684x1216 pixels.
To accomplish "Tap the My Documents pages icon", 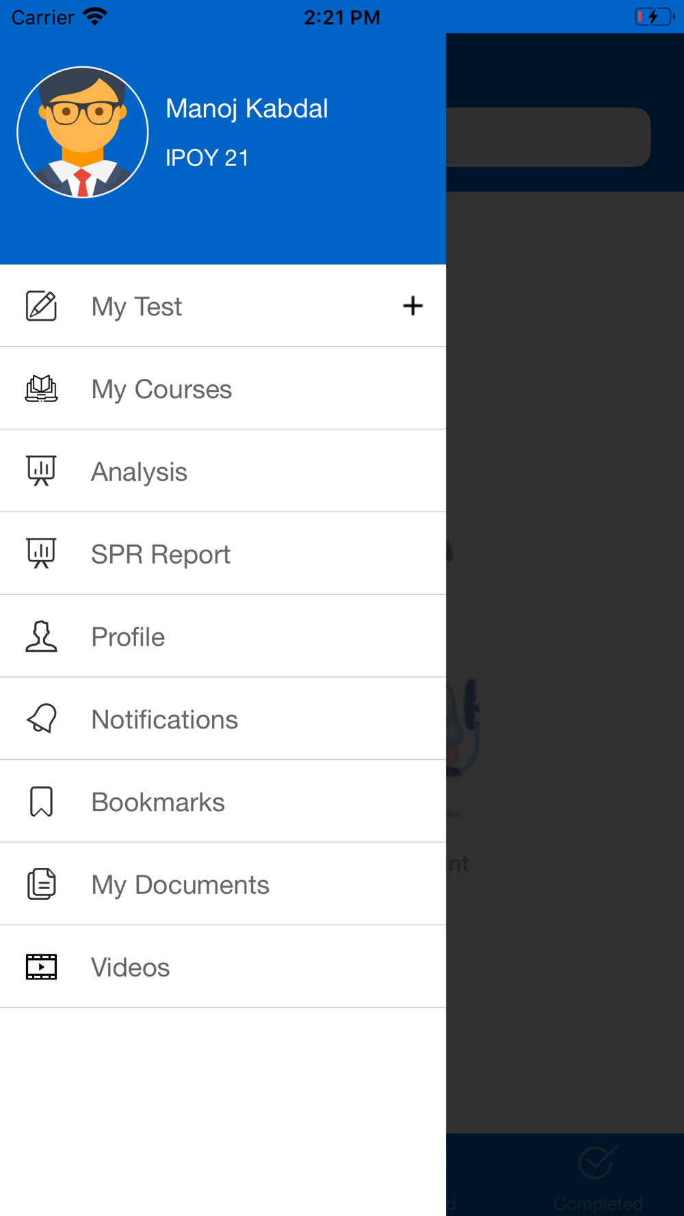I will [41, 884].
